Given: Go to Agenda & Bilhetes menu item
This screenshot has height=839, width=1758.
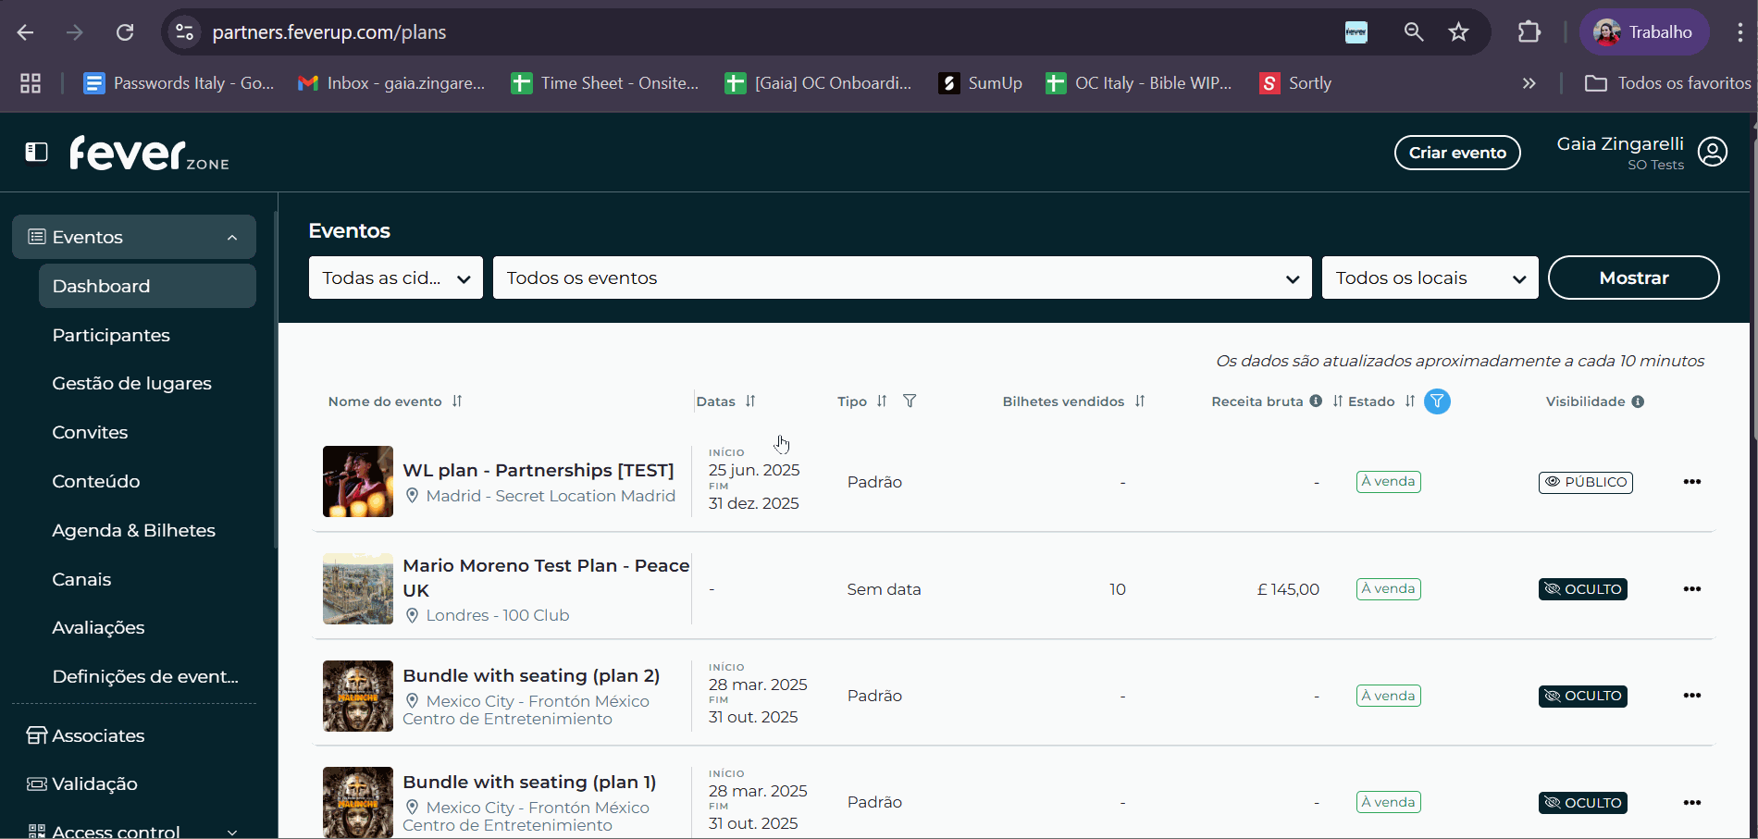Looking at the screenshot, I should (x=134, y=530).
